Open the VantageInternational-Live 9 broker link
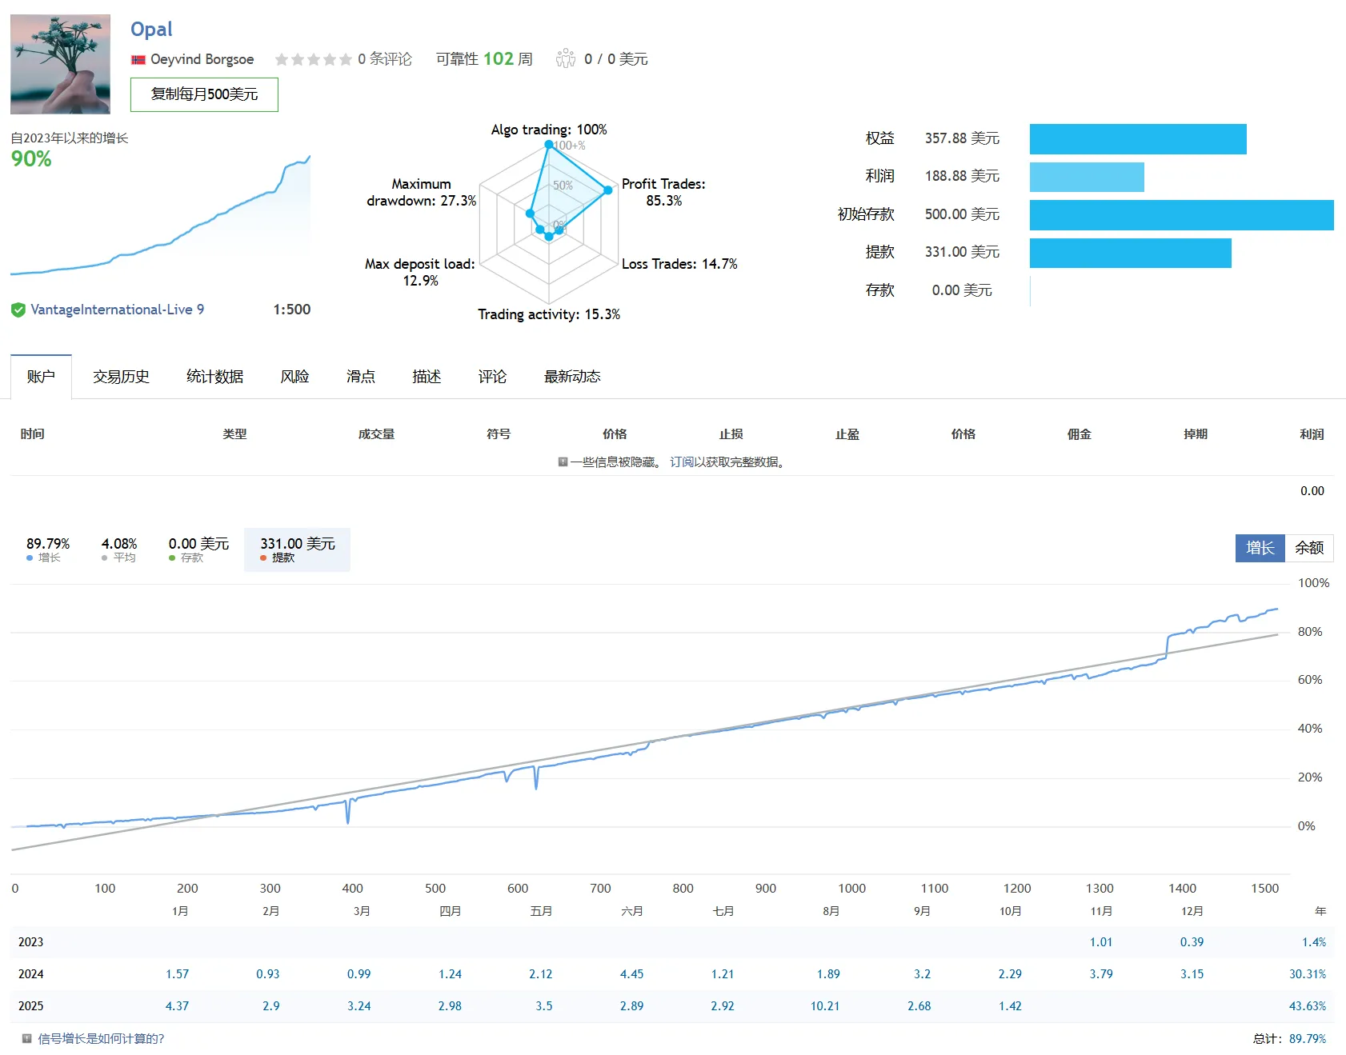The height and width of the screenshot is (1055, 1346). (x=117, y=310)
